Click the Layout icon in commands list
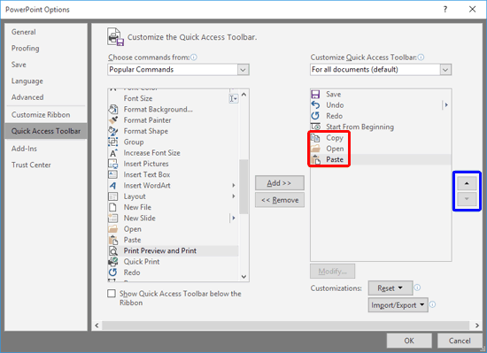This screenshot has width=487, height=353. pos(112,196)
